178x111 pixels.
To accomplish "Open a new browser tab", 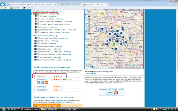I will 108,5.
